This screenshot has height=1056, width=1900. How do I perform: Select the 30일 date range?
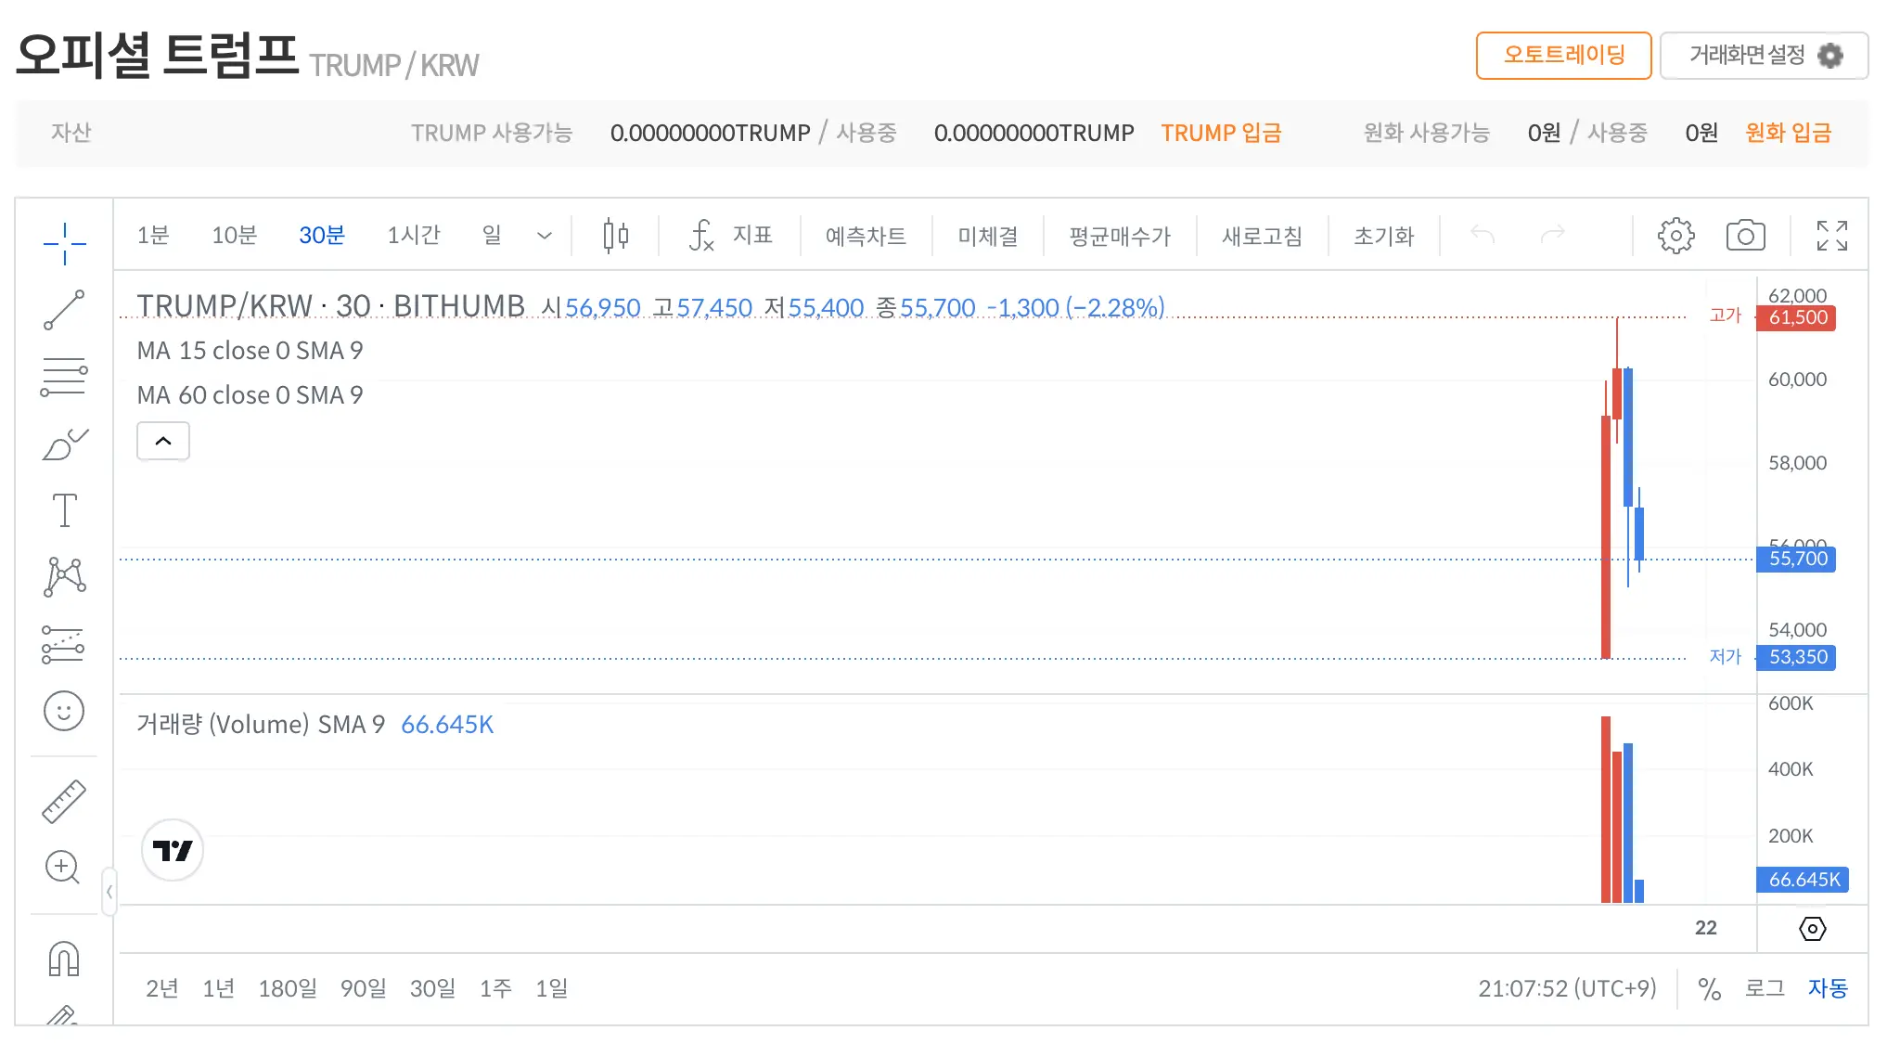point(432,988)
